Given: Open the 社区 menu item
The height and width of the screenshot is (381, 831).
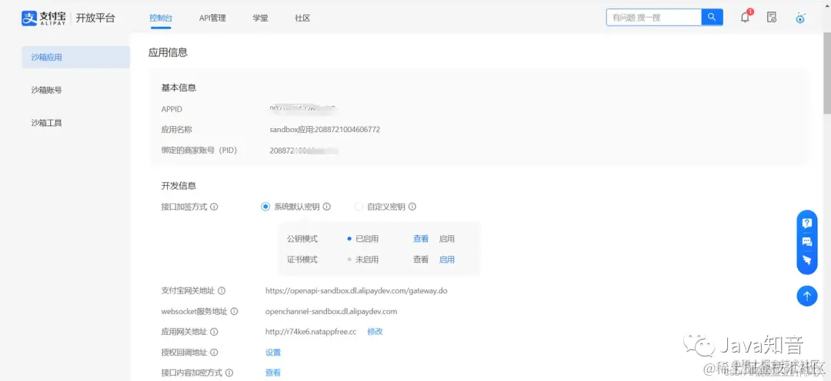Looking at the screenshot, I should tap(302, 18).
